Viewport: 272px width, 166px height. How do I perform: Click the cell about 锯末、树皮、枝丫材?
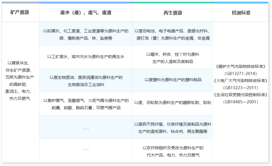coord(173,57)
